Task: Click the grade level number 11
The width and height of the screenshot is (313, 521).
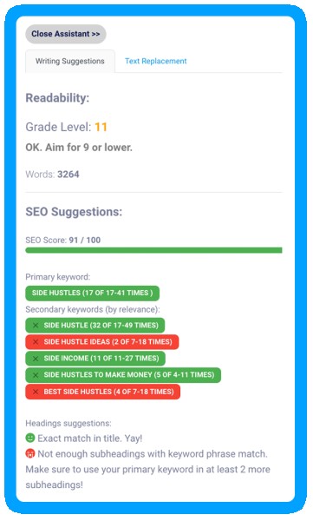Action: pos(101,127)
